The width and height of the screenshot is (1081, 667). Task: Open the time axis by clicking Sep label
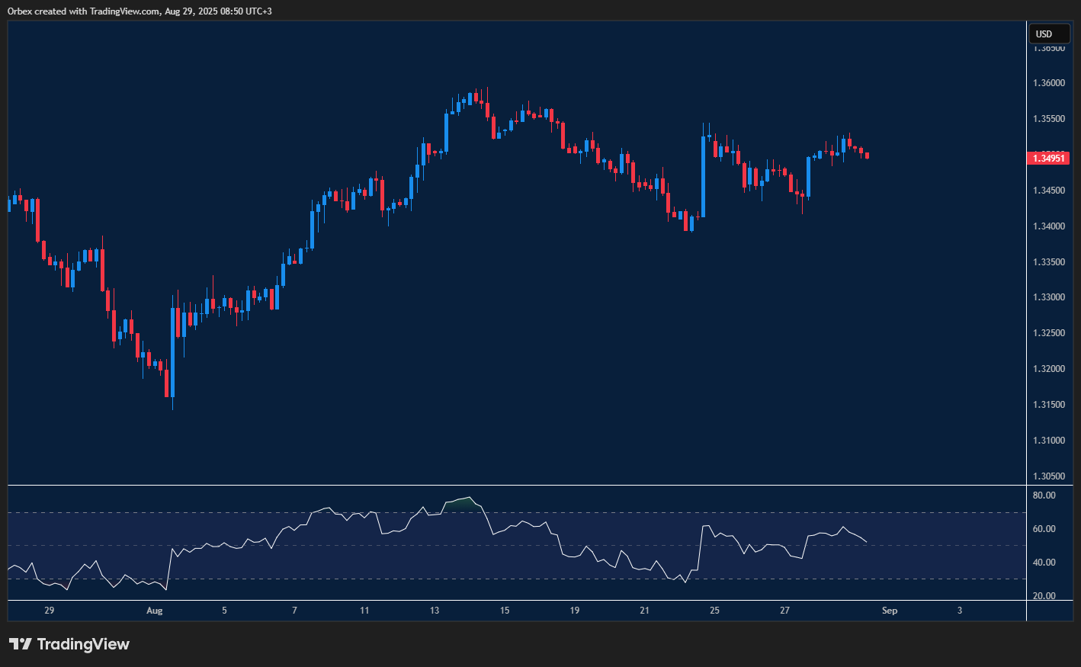pyautogui.click(x=889, y=611)
